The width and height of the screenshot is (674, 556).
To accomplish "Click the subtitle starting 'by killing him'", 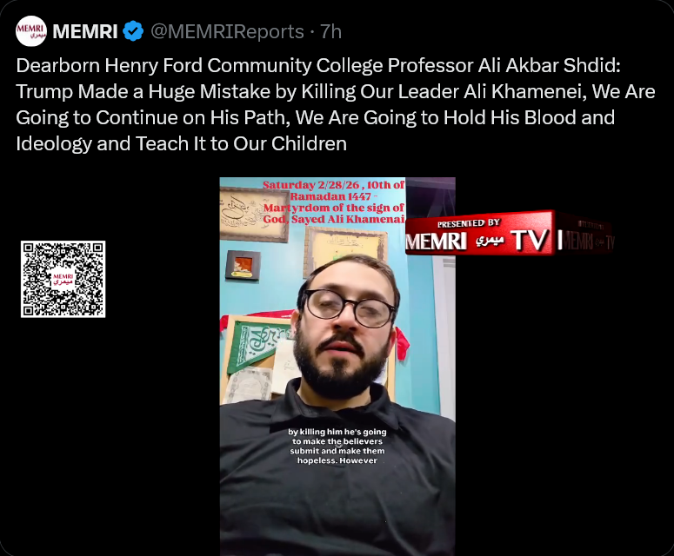I will point(337,446).
